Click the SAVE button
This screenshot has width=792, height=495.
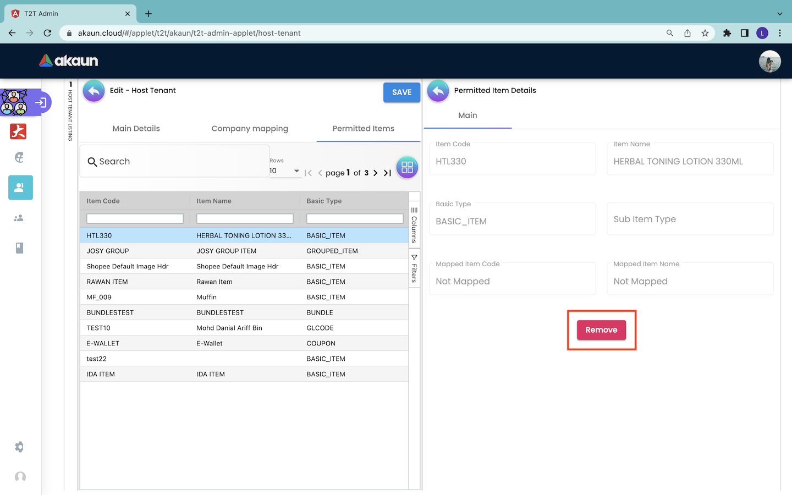(x=402, y=92)
